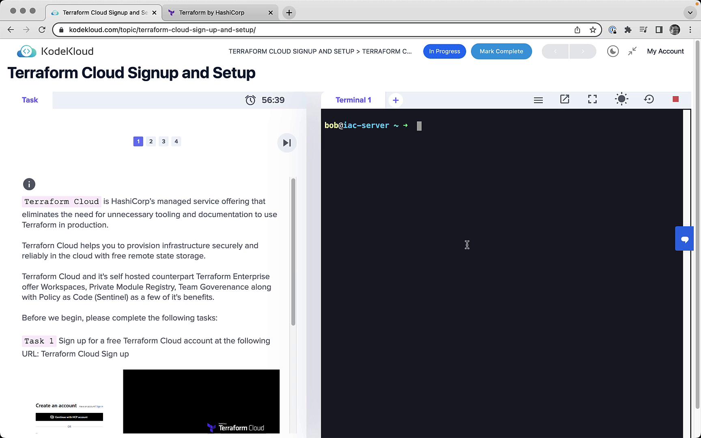
Task: Close the Terraform by HashiCorp tab
Action: point(271,13)
